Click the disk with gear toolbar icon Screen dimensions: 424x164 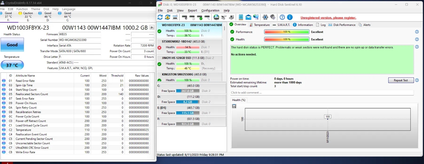point(185,17)
